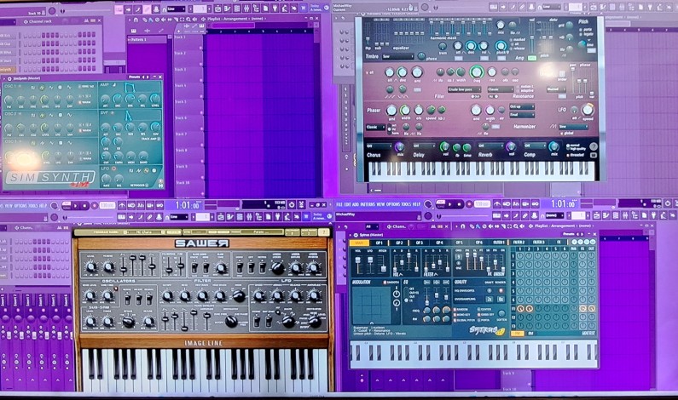Select 8x oversampling in Sytrus quality

[x=501, y=299]
